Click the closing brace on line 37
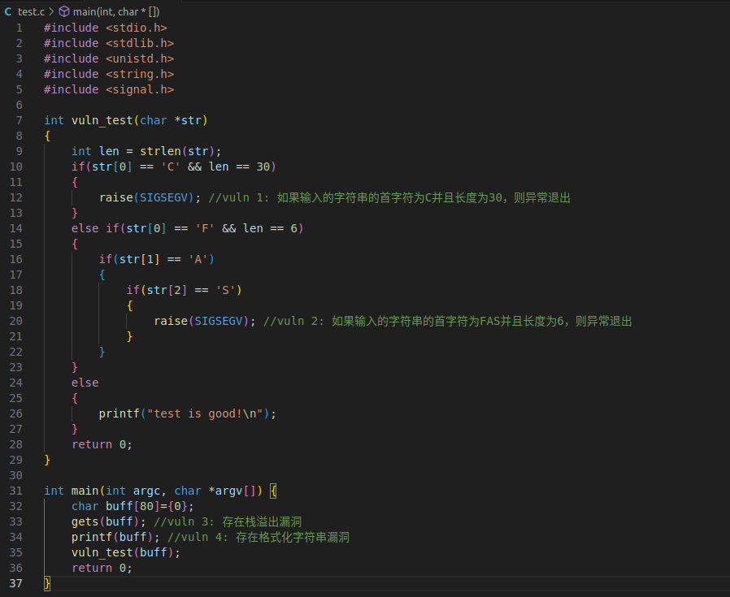The width and height of the screenshot is (730, 597). (46, 583)
